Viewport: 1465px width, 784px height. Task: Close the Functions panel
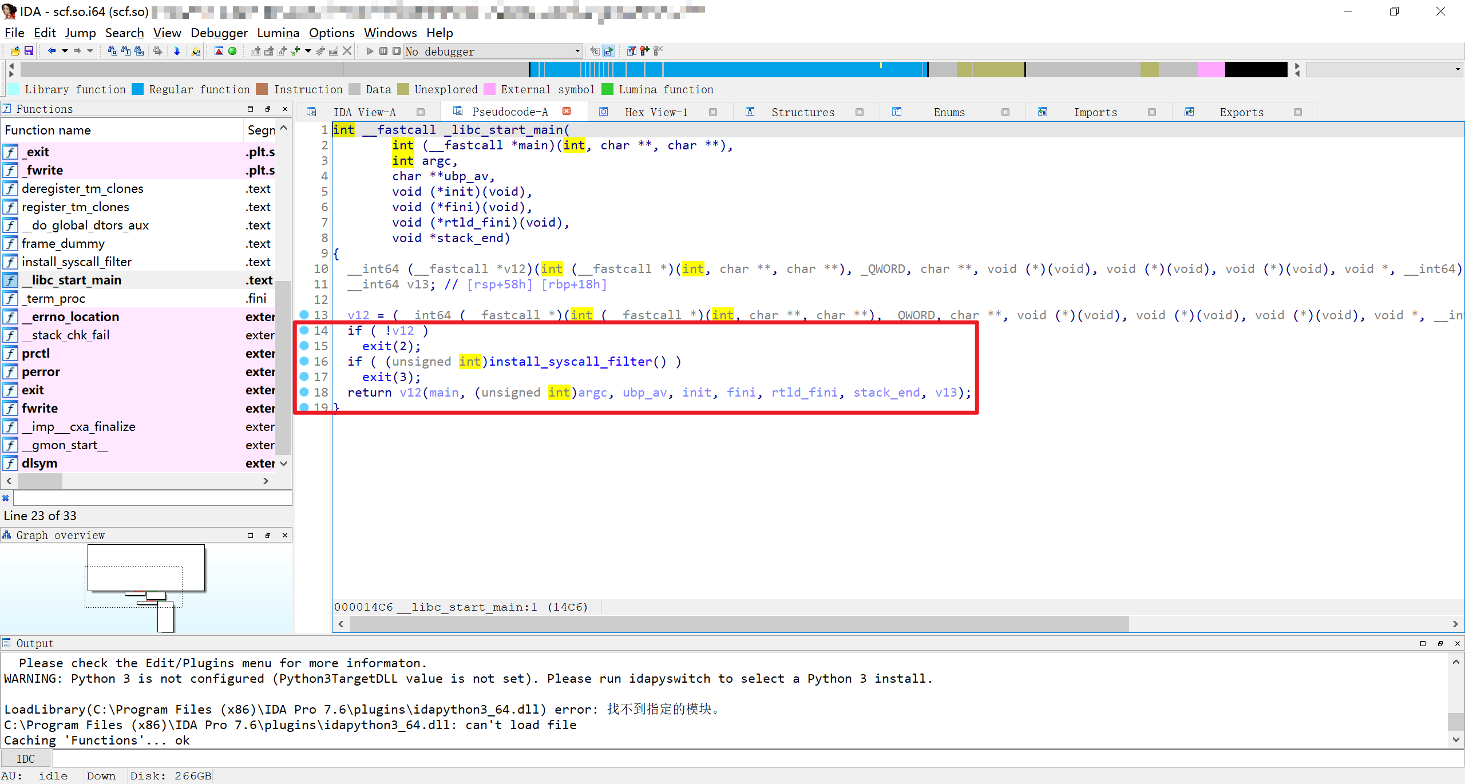(x=285, y=109)
